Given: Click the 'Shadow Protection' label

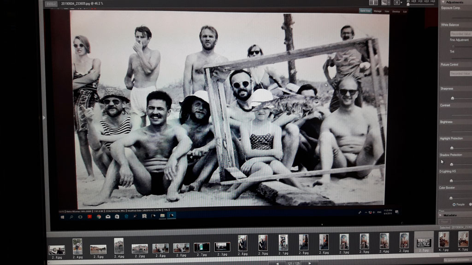Looking at the screenshot, I should 451,155.
